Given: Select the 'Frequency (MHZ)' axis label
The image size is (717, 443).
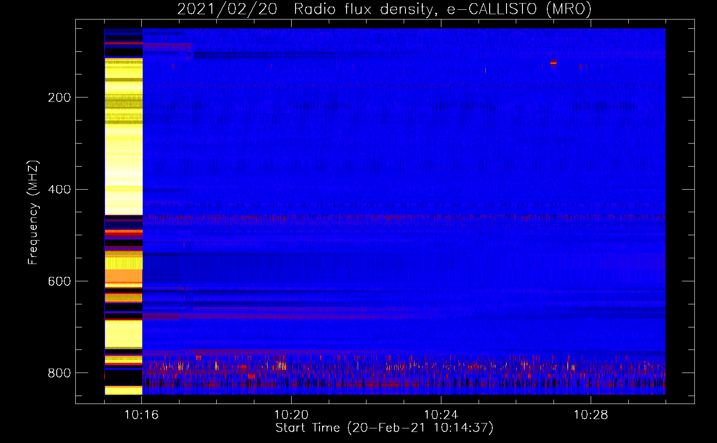Looking at the screenshot, I should tap(33, 213).
